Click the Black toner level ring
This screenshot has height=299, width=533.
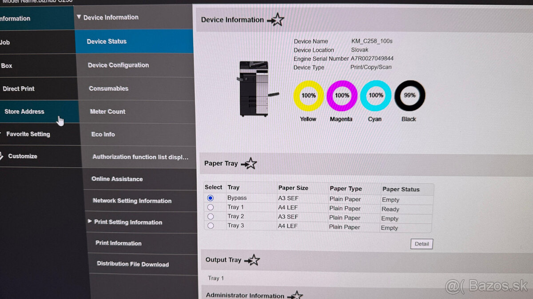click(x=410, y=96)
